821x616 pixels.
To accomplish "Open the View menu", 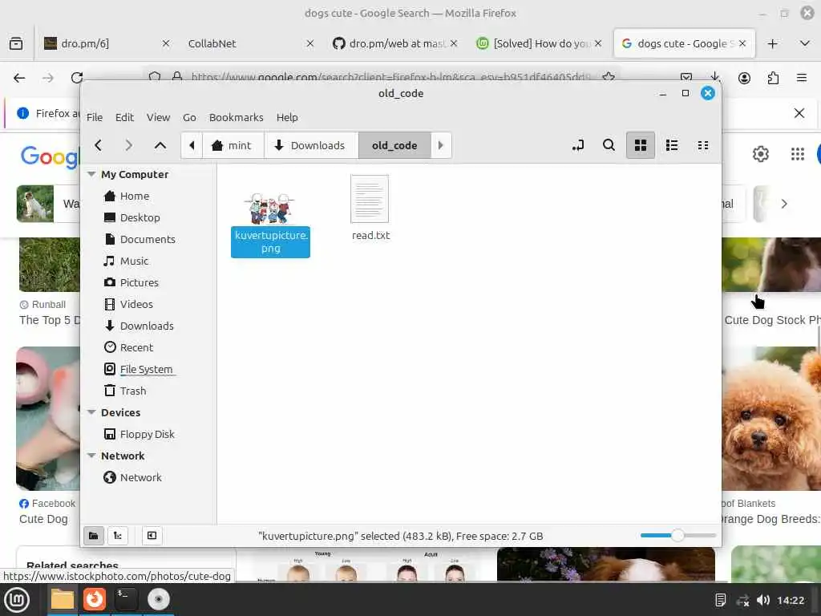I will (x=158, y=117).
